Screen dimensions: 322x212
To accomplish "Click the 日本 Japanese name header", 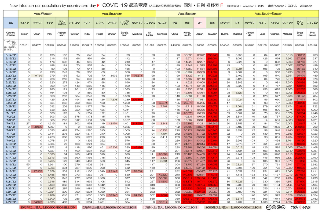I will [200, 23].
